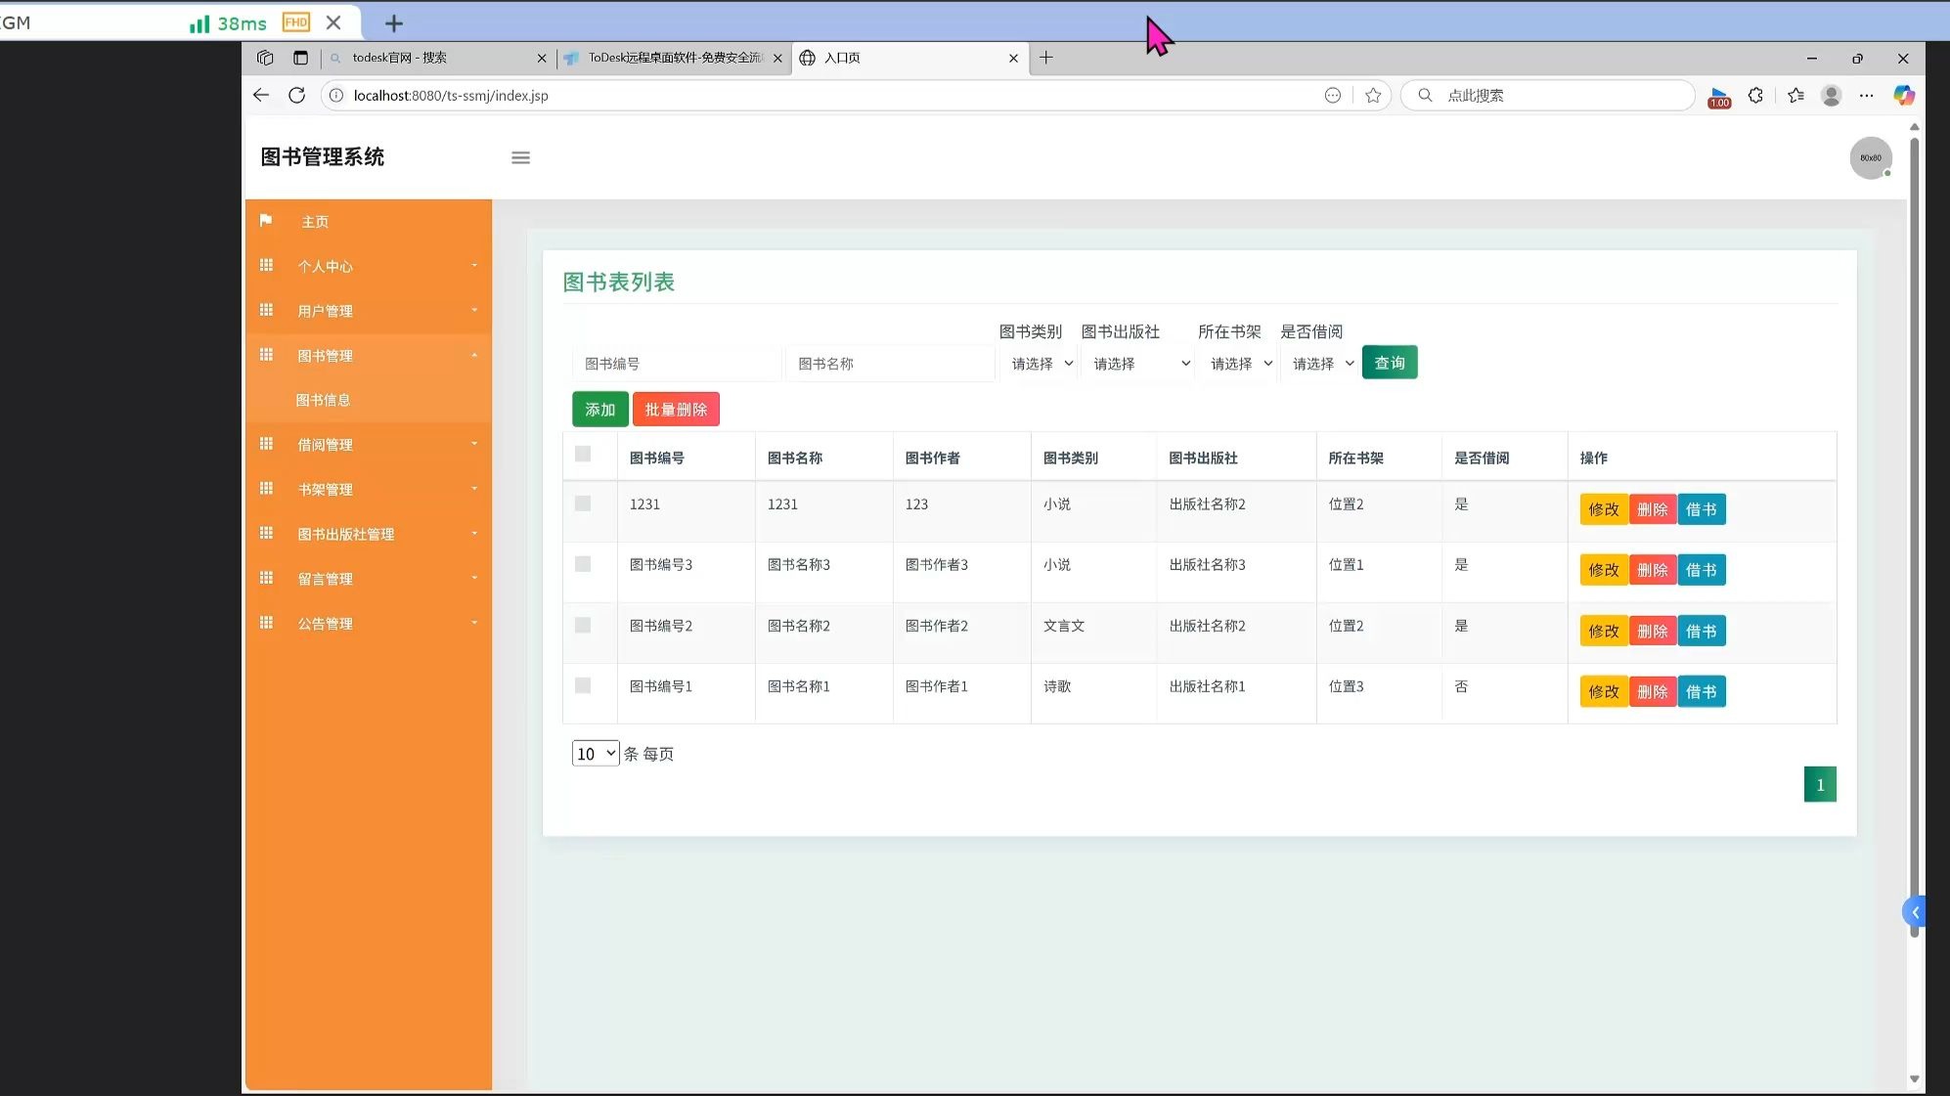
Task: Click the Copilot icon in browser toolbar
Action: tap(1903, 95)
